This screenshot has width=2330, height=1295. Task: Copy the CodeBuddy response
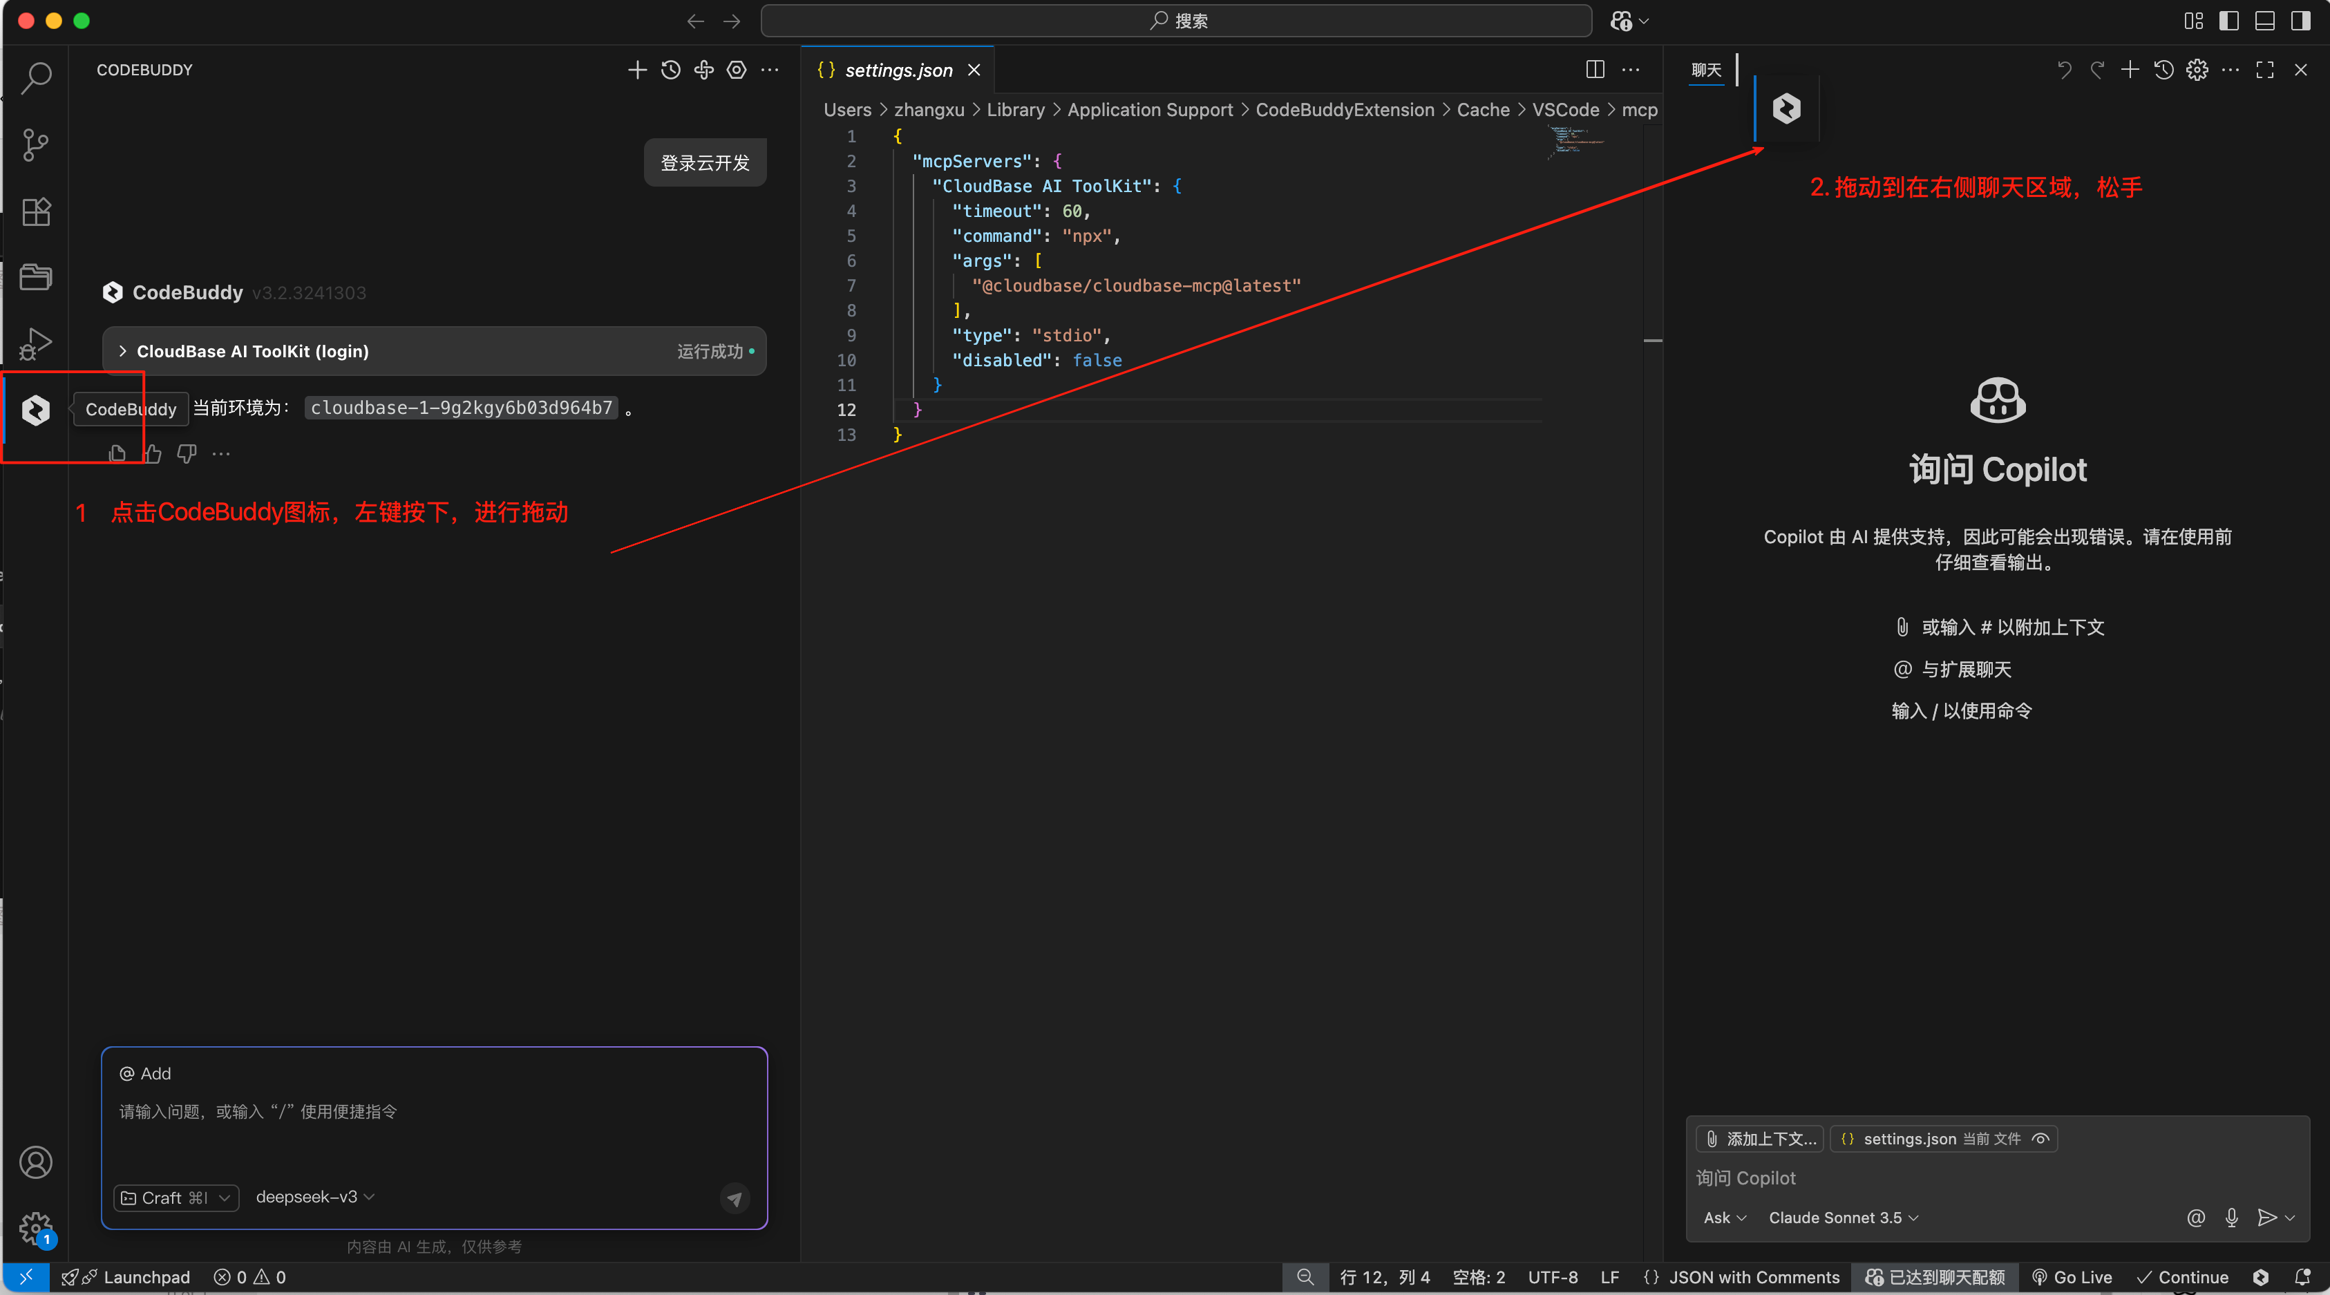point(117,454)
